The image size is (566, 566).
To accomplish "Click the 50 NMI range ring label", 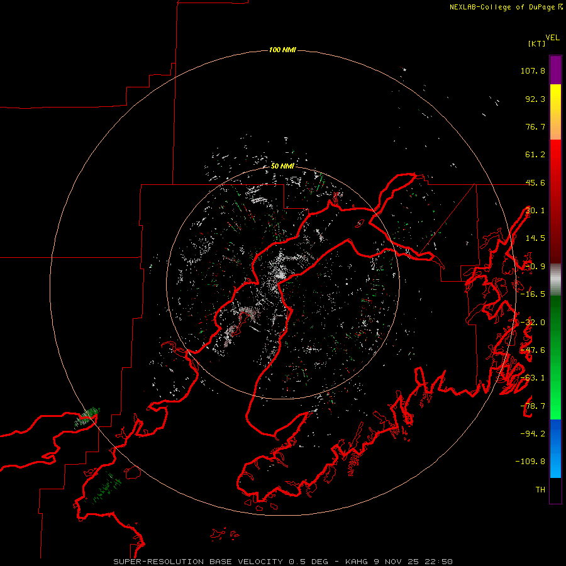I will tap(282, 166).
